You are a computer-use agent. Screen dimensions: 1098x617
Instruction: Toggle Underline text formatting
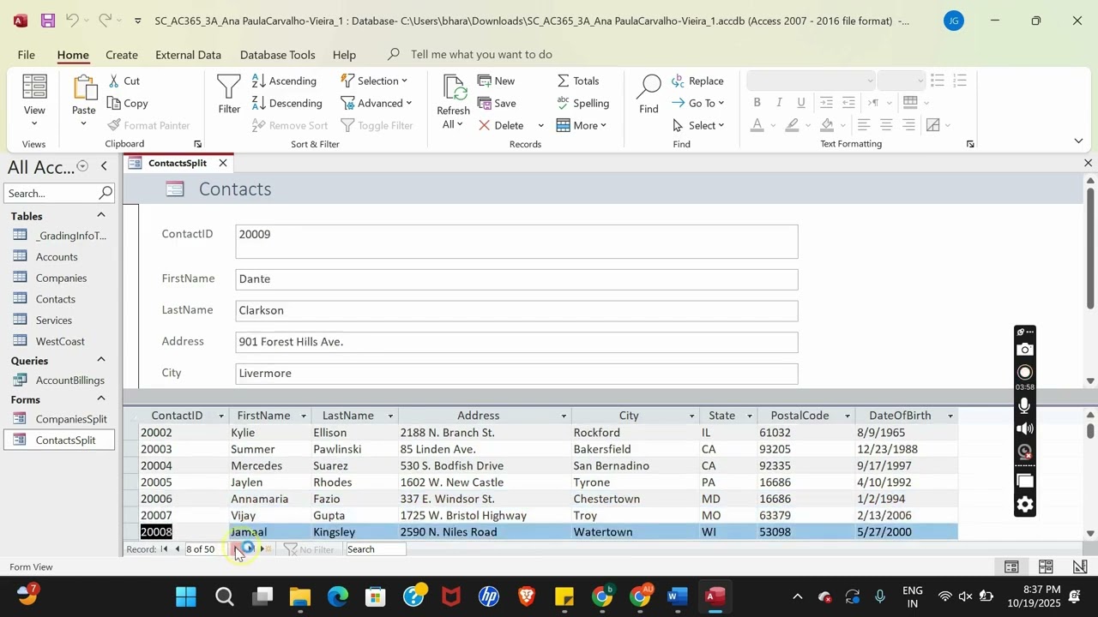click(x=801, y=103)
